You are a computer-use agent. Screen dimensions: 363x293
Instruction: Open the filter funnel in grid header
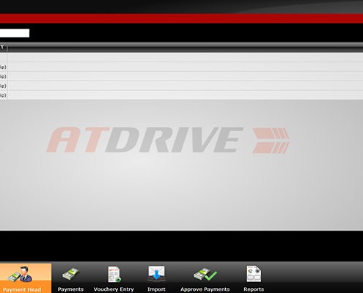[2, 47]
